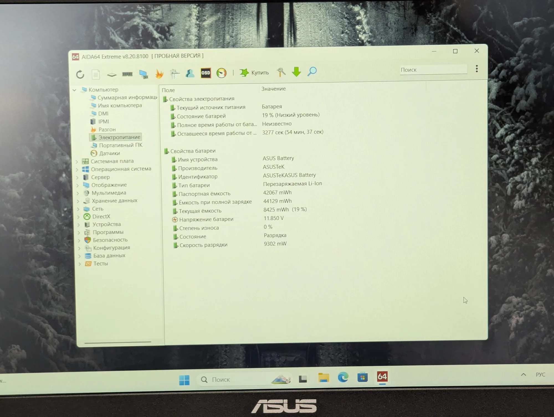Click the green download update arrow
Image resolution: width=554 pixels, height=417 pixels.
pos(296,72)
